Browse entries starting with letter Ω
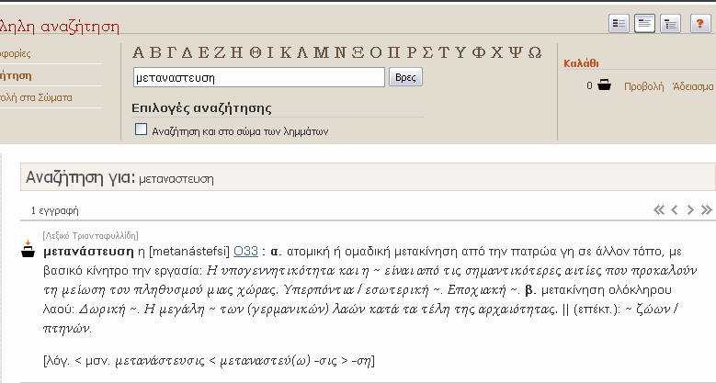This screenshot has height=383, width=716. pyautogui.click(x=535, y=53)
